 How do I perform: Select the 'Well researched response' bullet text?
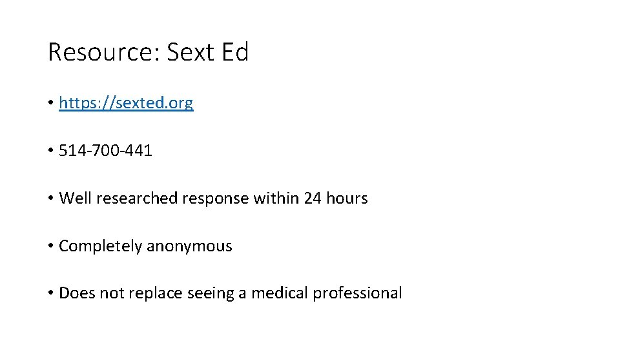click(213, 198)
